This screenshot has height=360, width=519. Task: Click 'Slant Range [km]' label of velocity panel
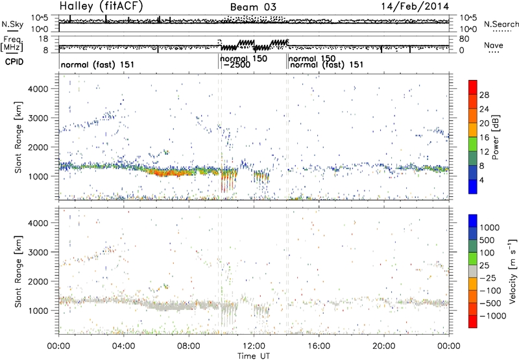click(x=19, y=272)
